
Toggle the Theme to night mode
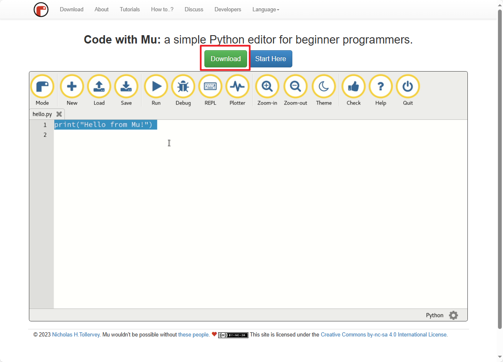(x=324, y=87)
